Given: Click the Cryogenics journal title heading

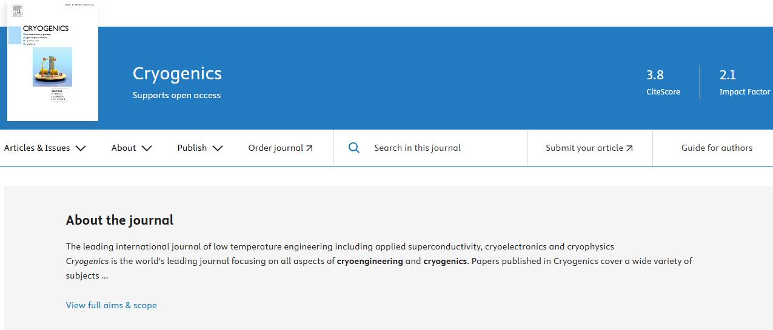Looking at the screenshot, I should click(177, 74).
